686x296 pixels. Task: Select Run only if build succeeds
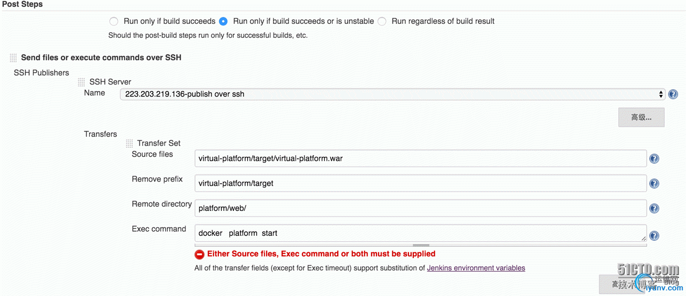[x=114, y=21]
